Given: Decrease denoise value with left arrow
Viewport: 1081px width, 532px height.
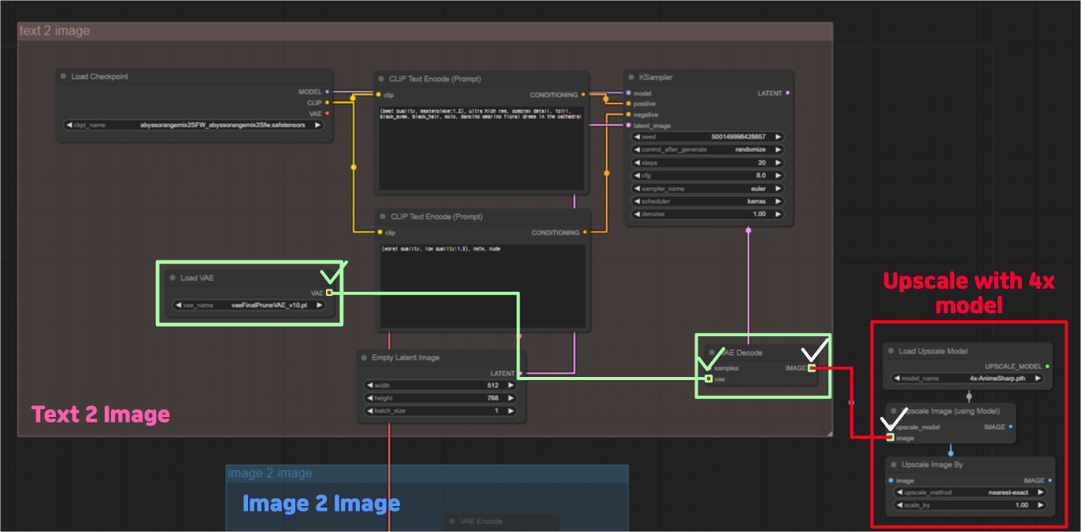Looking at the screenshot, I should pos(637,214).
